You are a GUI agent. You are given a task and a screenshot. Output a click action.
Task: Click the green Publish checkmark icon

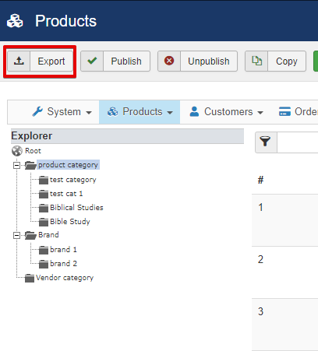(92, 61)
